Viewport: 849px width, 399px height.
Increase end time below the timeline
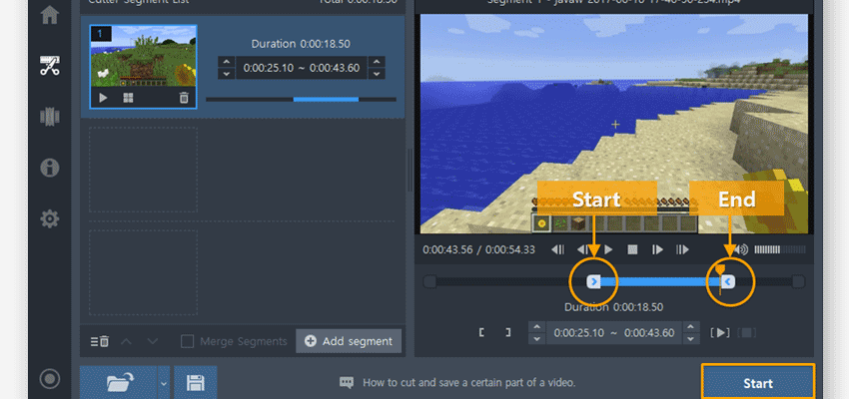point(690,326)
